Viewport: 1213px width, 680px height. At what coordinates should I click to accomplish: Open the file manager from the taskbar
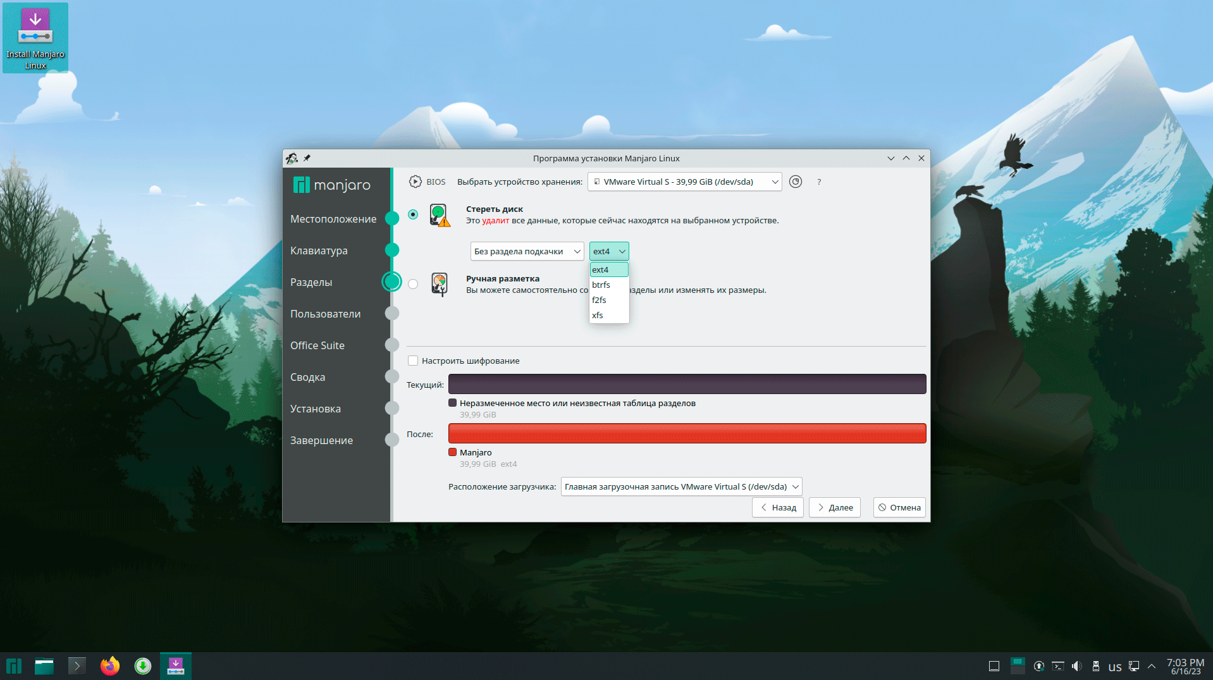pyautogui.click(x=44, y=666)
